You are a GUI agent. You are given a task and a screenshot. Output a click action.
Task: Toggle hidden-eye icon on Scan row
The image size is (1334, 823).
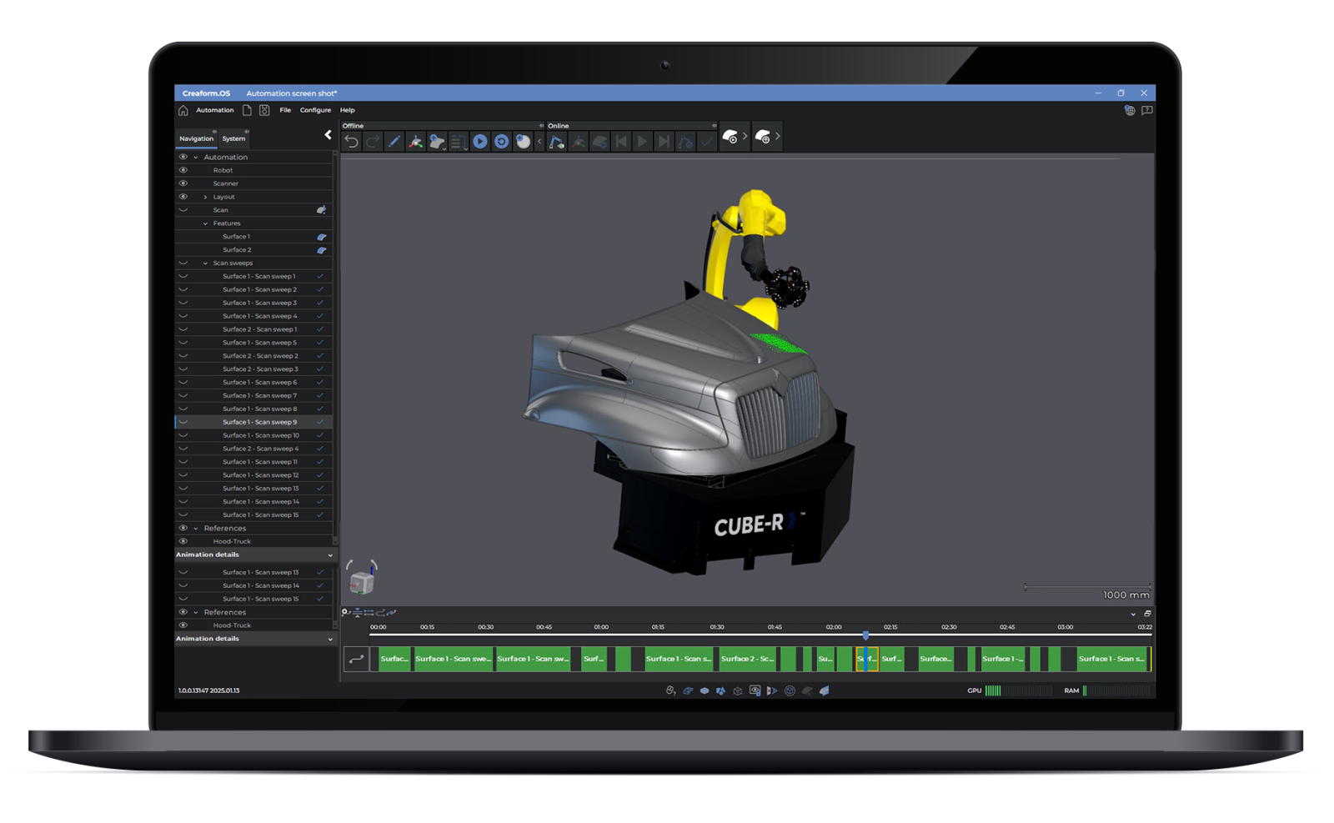[183, 210]
